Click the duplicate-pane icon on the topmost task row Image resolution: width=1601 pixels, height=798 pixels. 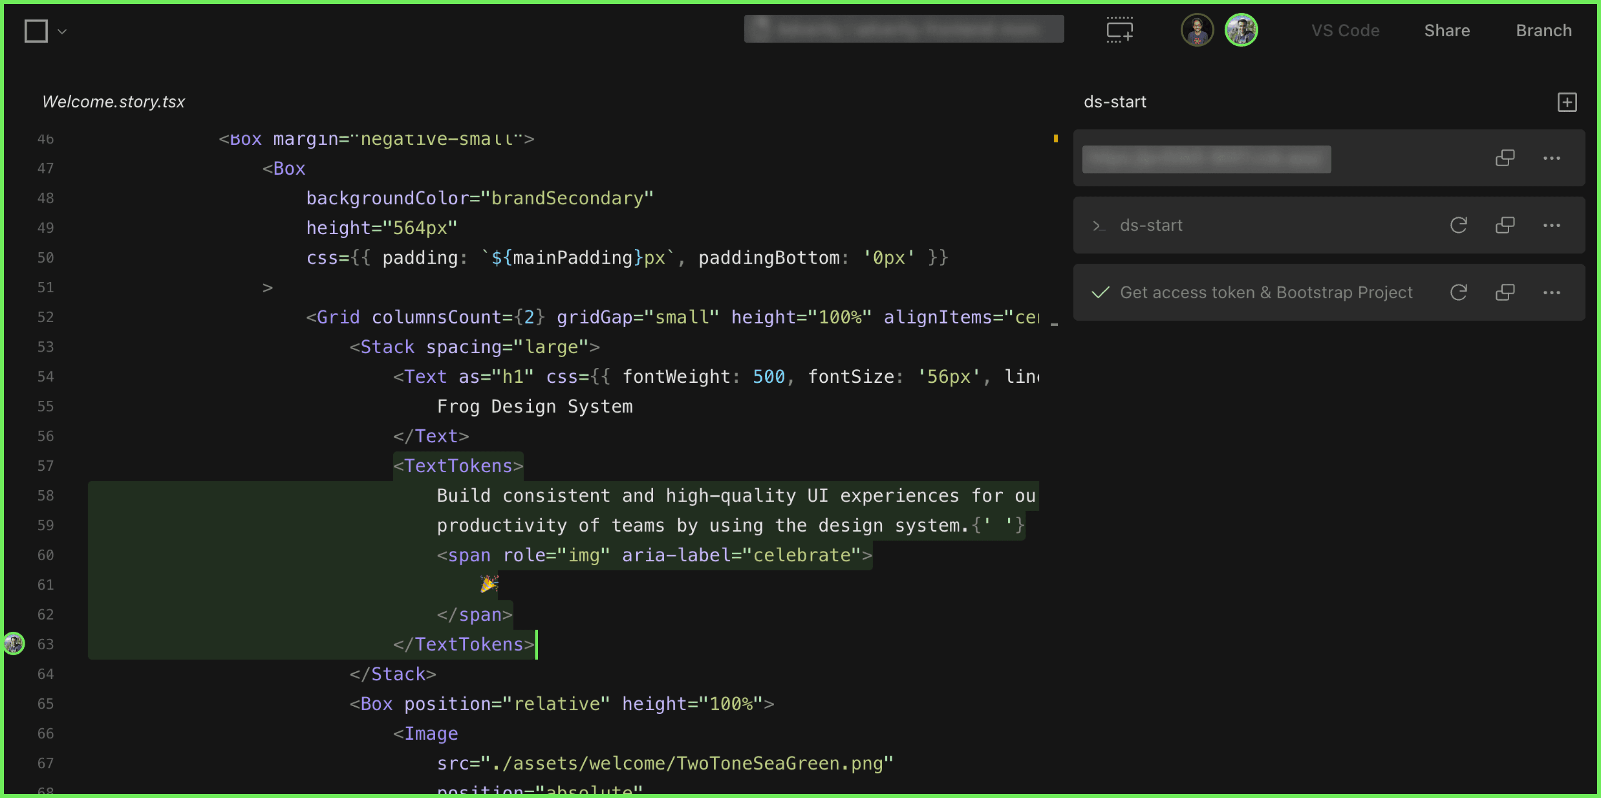tap(1505, 158)
